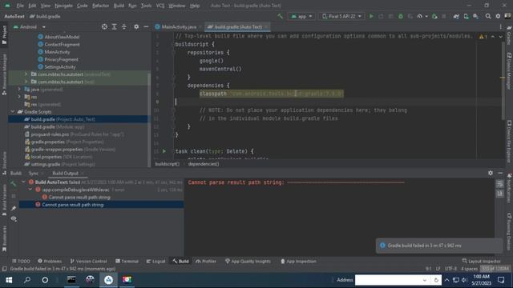This screenshot has height=288, width=513.
Task: Select MainActivity class in project tree
Action: (57, 51)
